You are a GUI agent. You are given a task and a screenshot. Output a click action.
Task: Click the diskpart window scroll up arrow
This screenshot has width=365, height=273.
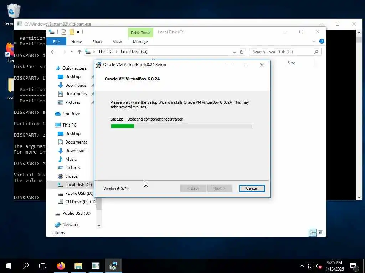(x=359, y=33)
